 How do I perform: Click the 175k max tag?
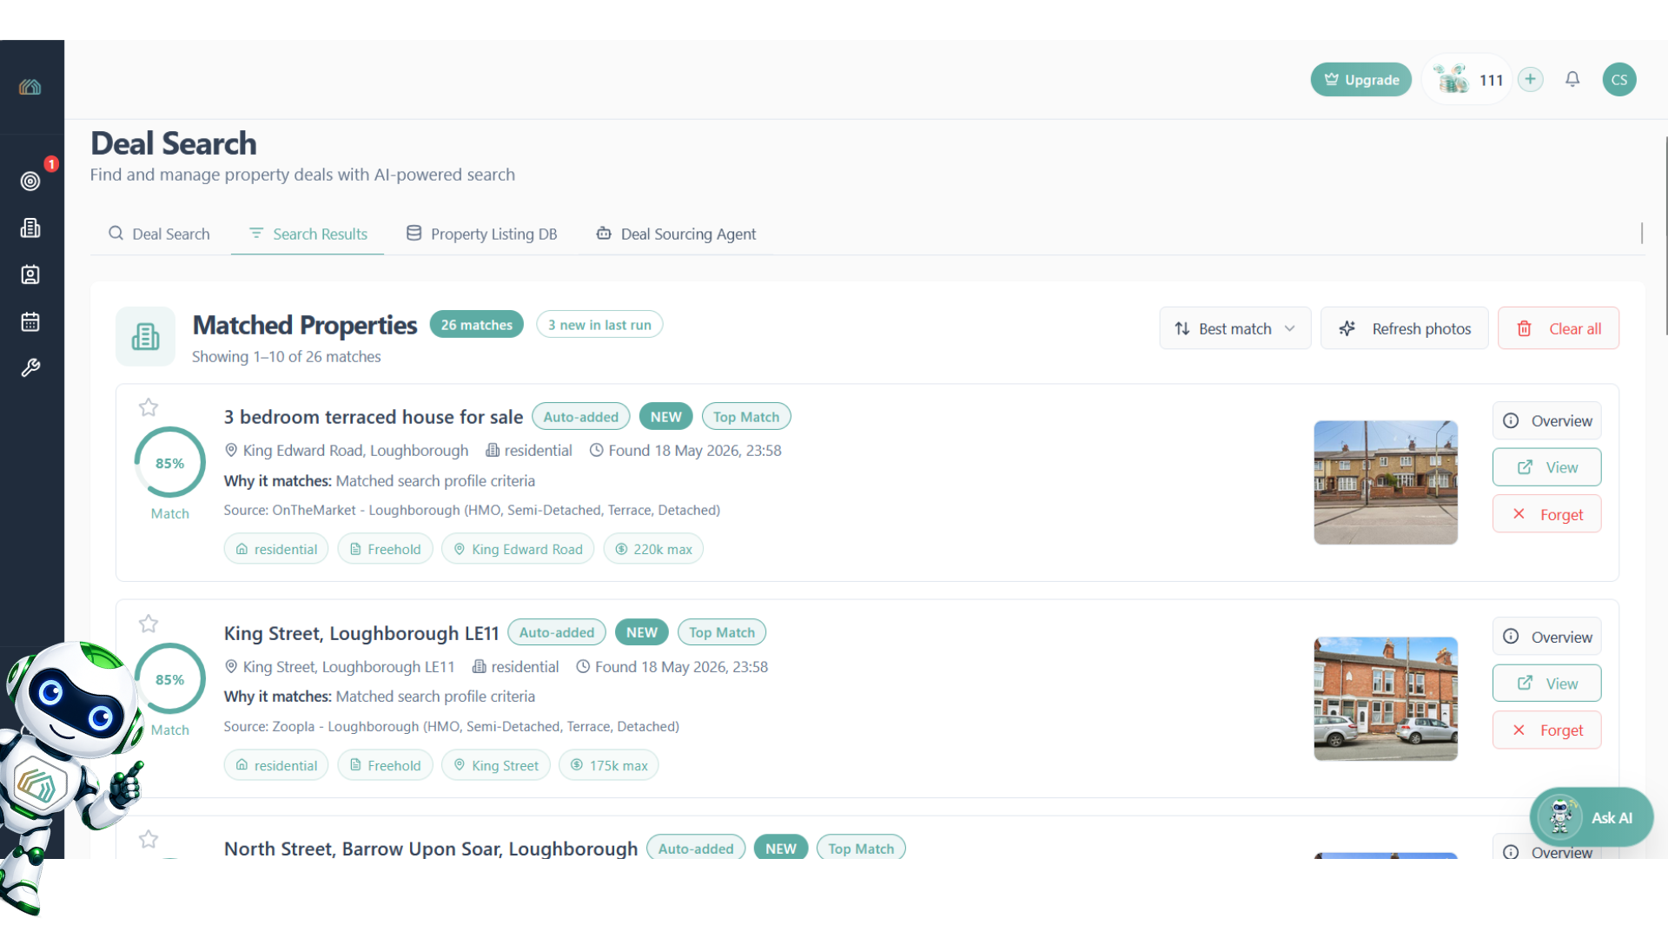(x=609, y=765)
